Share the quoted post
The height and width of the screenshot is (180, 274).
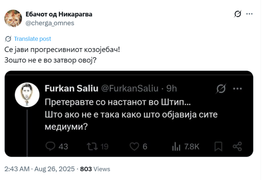(x=237, y=146)
